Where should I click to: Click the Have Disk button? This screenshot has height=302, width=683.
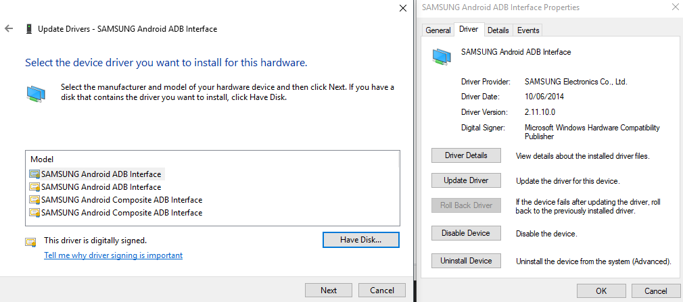(361, 240)
